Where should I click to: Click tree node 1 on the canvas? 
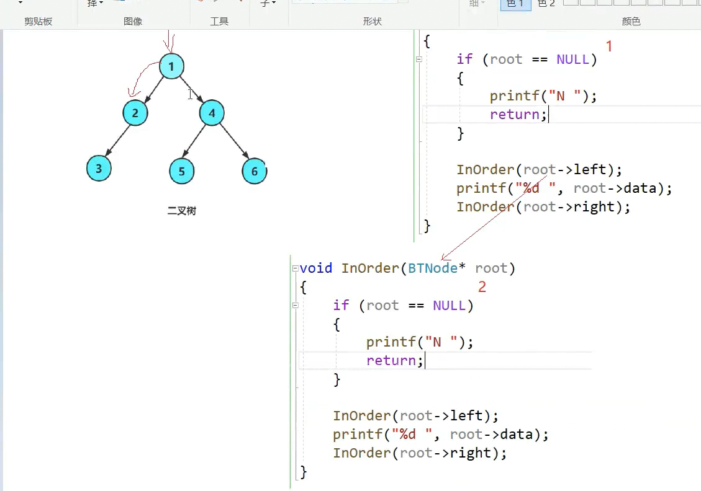pyautogui.click(x=171, y=66)
